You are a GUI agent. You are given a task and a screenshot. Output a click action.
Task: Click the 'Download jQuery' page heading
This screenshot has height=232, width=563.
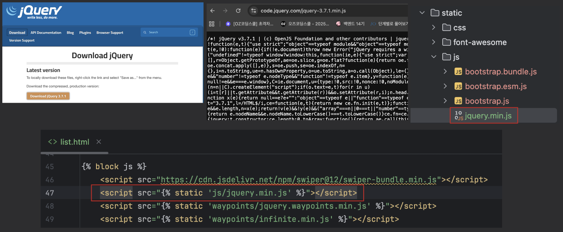click(102, 56)
